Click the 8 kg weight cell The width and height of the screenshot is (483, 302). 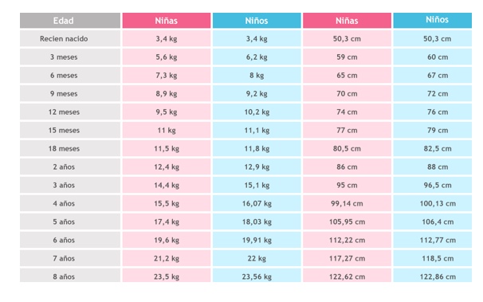(x=257, y=76)
